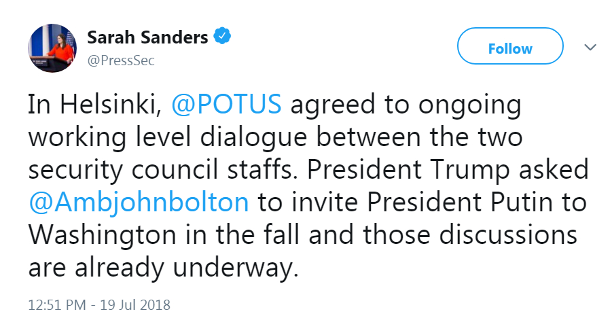Open the @POTUS mention link

(x=226, y=106)
